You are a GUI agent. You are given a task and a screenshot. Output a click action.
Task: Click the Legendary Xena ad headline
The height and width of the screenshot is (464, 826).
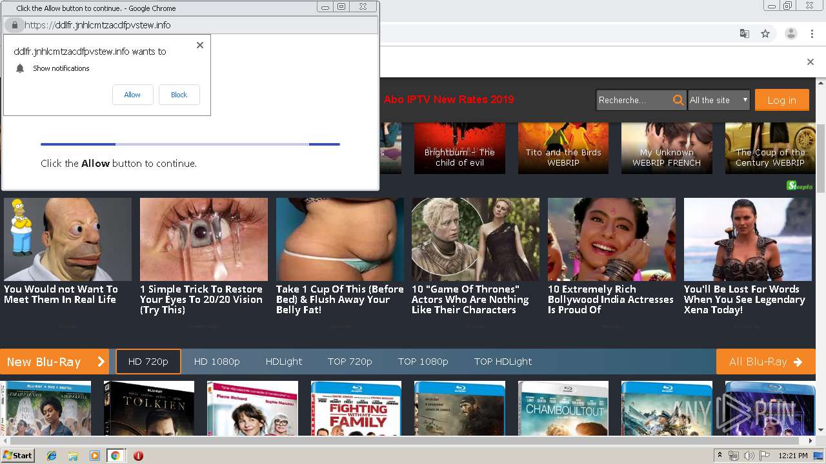[x=745, y=300]
